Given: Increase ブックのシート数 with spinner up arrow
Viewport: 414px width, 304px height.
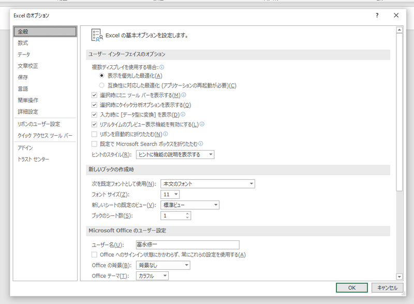Looking at the screenshot, I should coord(187,214).
